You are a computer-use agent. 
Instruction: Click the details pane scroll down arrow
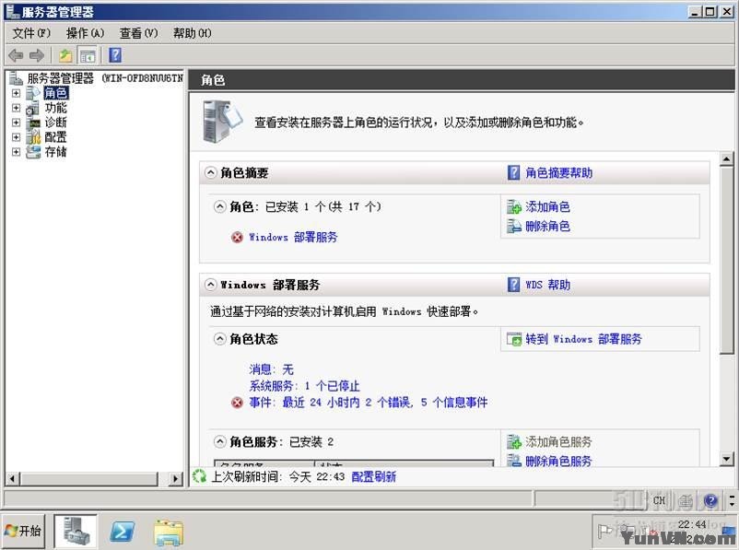(x=727, y=458)
